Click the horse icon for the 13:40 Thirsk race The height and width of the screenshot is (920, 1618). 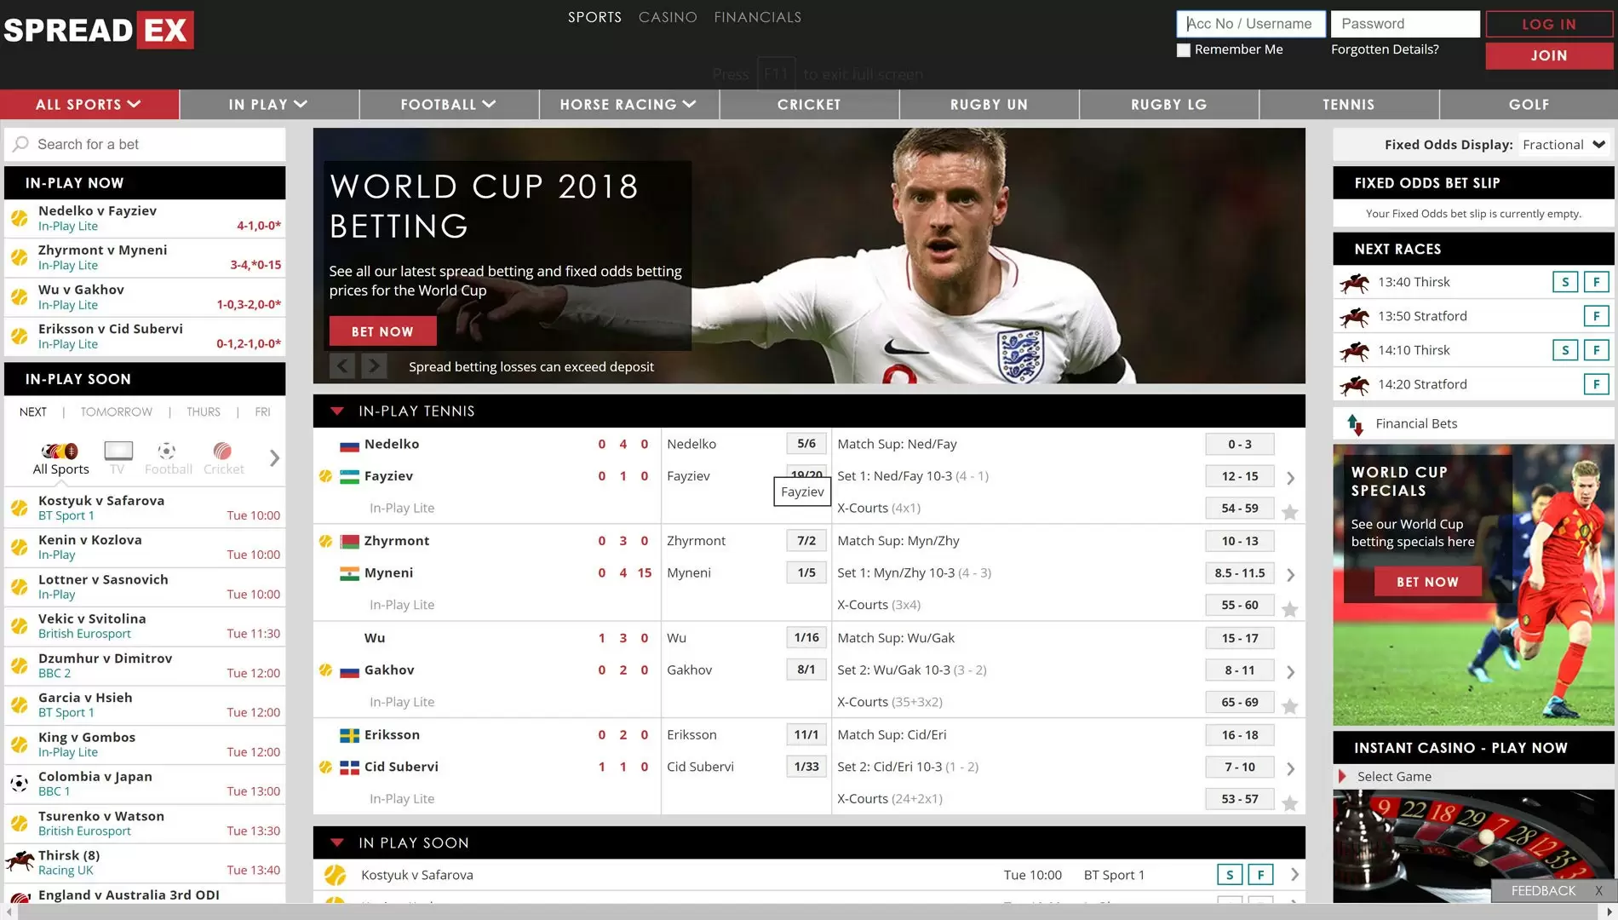pos(1354,282)
